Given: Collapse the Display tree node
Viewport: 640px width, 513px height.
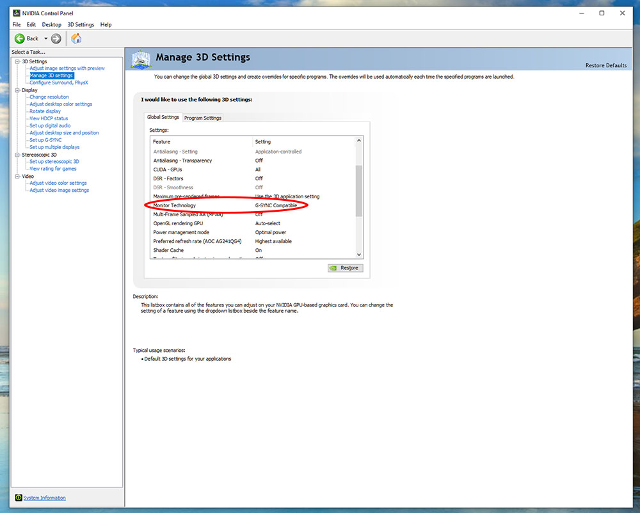Looking at the screenshot, I should click(17, 90).
